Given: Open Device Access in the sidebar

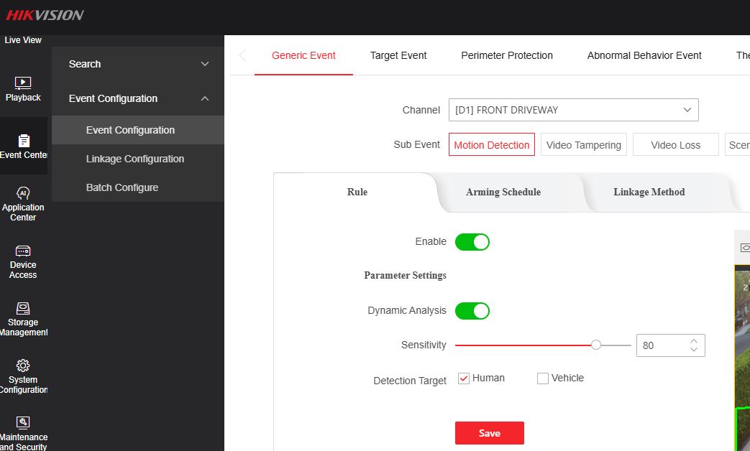Looking at the screenshot, I should pyautogui.click(x=23, y=251).
